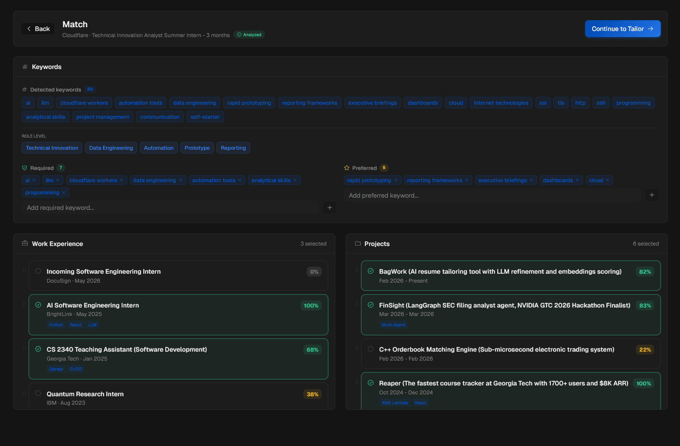Grab drag handle of FinSight project

pos(357,304)
